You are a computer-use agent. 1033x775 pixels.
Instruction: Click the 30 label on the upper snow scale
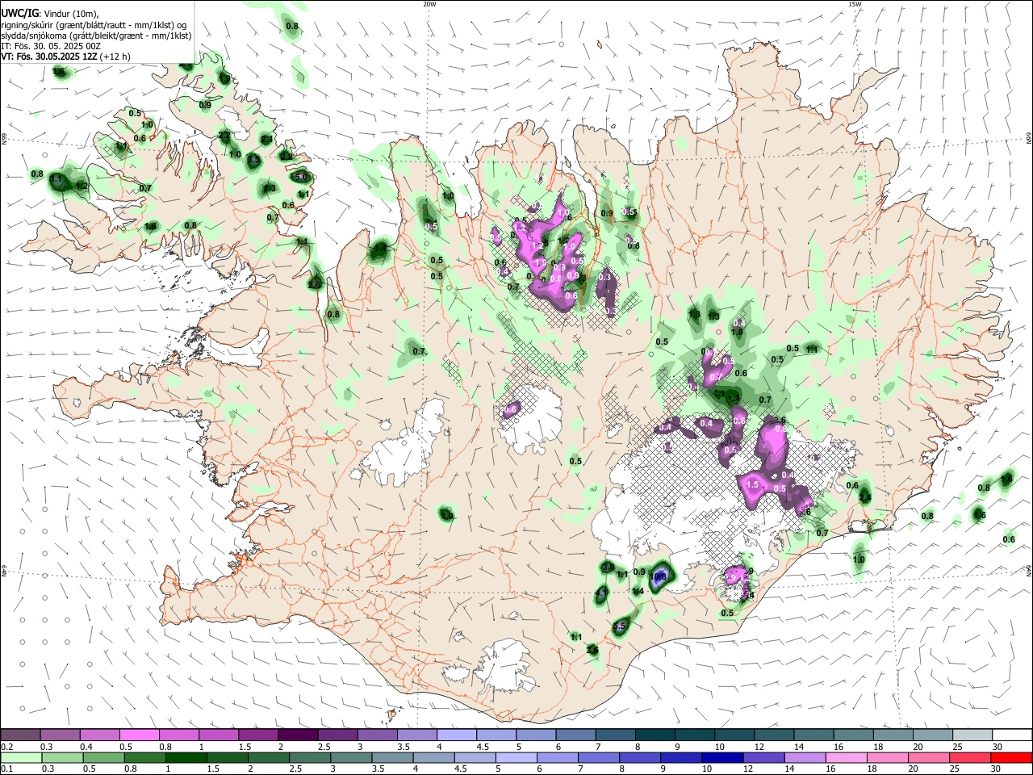coord(997,747)
